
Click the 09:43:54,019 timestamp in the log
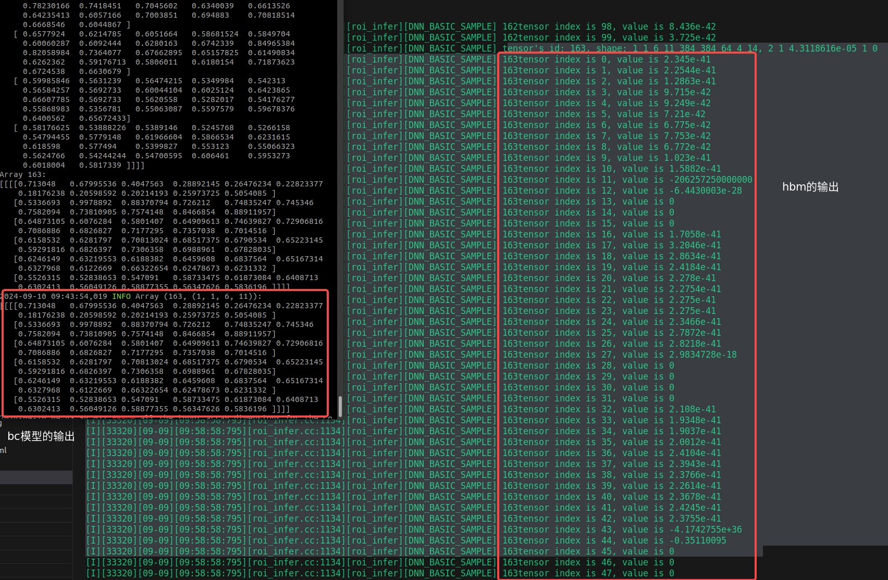click(x=82, y=296)
